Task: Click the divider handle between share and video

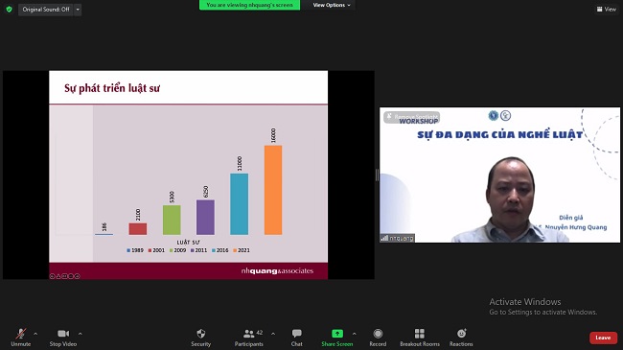Action: pos(377,175)
